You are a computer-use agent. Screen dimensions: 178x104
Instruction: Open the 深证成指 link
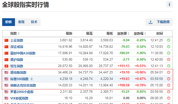coord(17,47)
